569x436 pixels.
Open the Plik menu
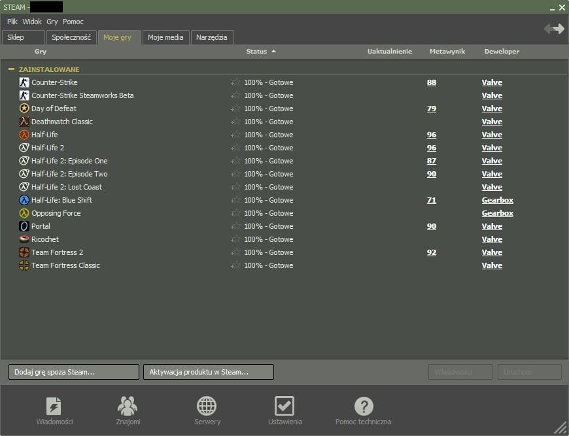(12, 22)
